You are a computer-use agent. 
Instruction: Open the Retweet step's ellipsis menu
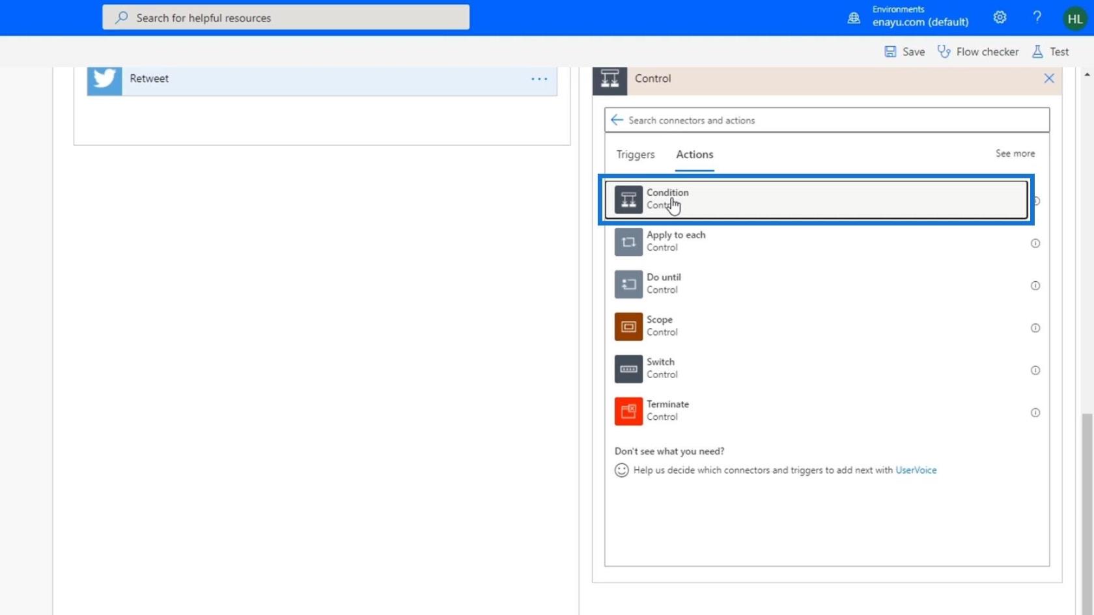pos(539,79)
